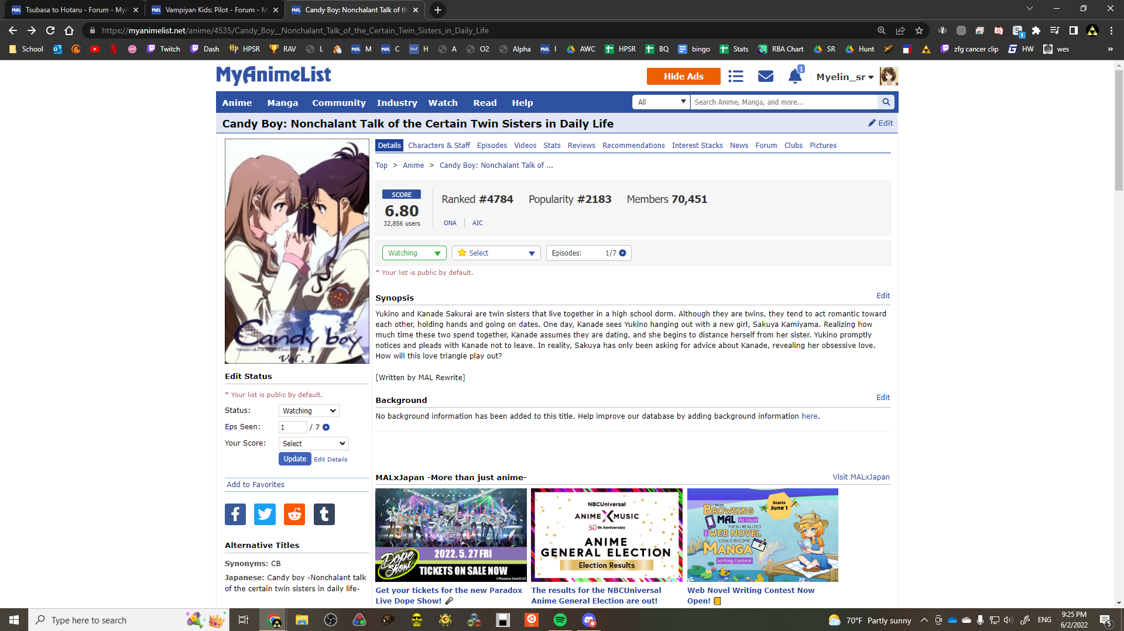Screen dimensions: 1124x631
Task: Click the Synopsis Edit link
Action: tap(883, 296)
